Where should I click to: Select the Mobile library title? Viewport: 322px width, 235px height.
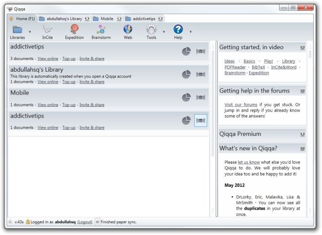coord(20,93)
